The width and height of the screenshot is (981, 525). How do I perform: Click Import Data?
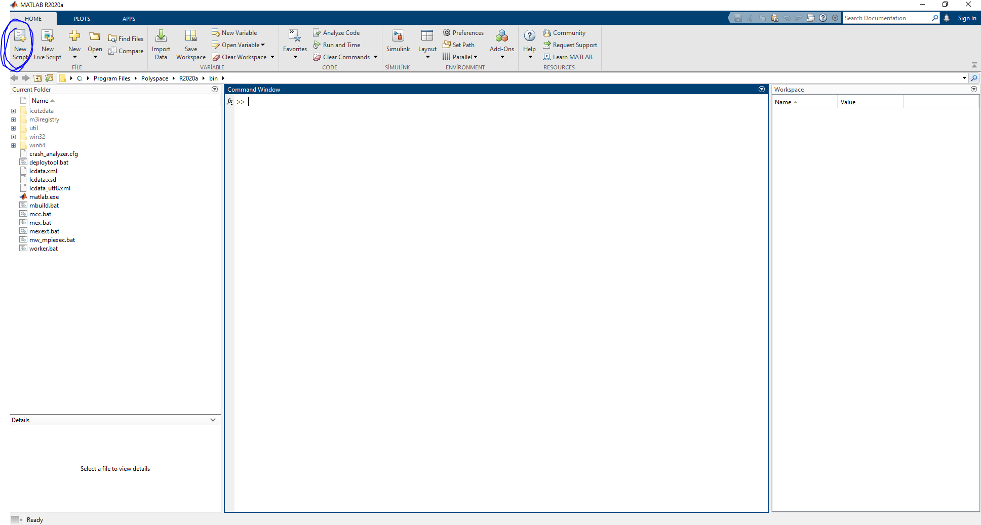[161, 45]
